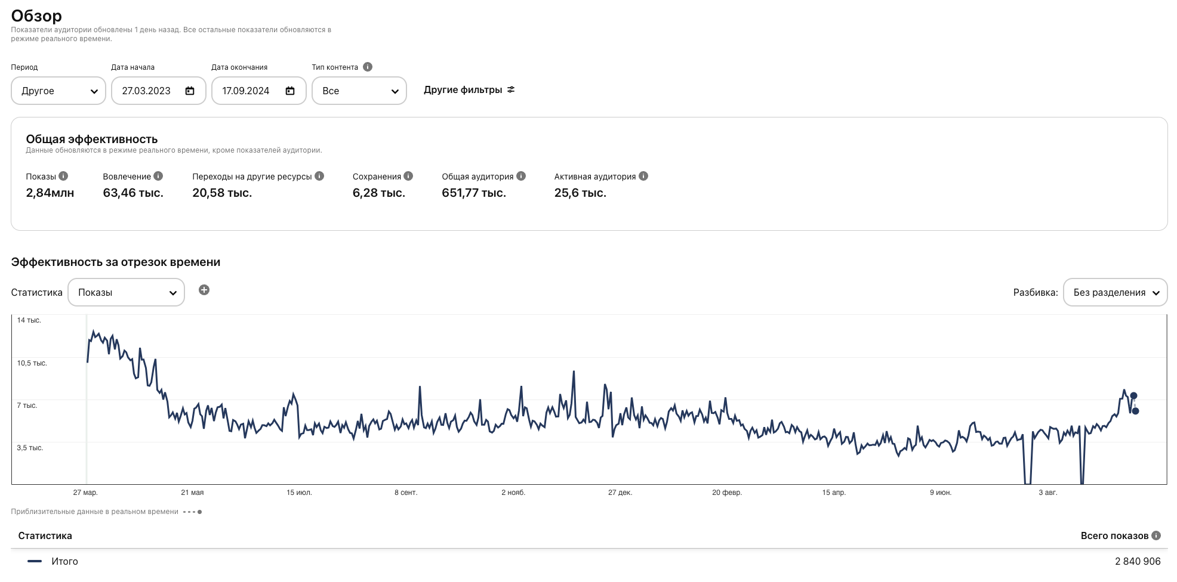The width and height of the screenshot is (1177, 582).
Task: Click the 8 сент. axis label
Action: click(406, 493)
